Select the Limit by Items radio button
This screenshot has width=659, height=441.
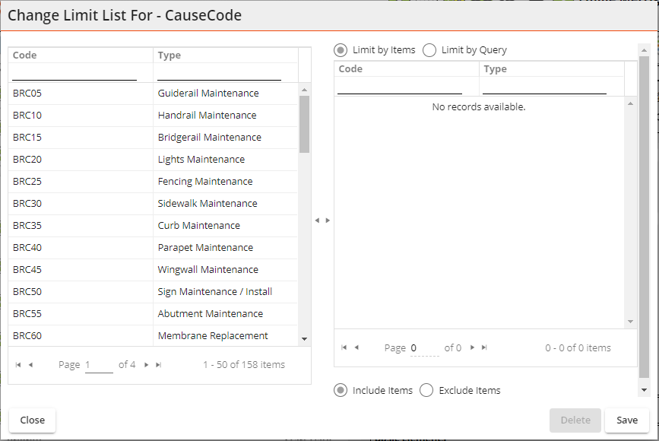[x=341, y=50]
